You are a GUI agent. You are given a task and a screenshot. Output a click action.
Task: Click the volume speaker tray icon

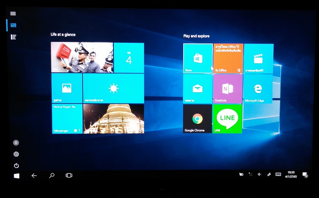(260, 174)
